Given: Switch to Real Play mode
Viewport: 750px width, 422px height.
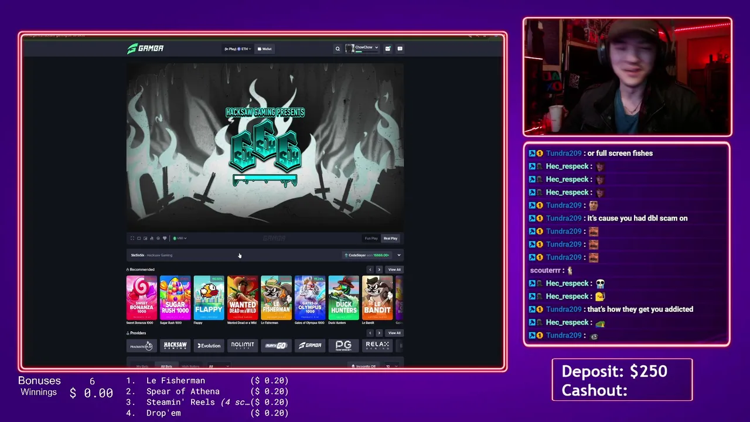Looking at the screenshot, I should point(391,239).
